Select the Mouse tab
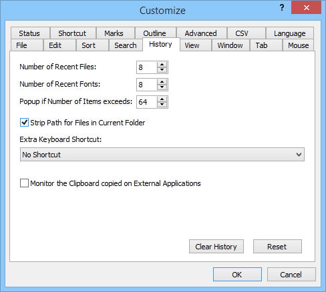326x292 pixels. pyautogui.click(x=298, y=45)
